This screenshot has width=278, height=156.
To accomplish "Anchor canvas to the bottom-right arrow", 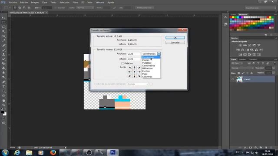I will coord(139,76).
